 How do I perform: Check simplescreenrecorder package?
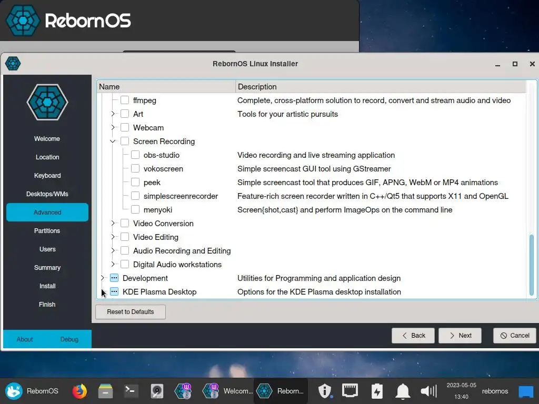pyautogui.click(x=135, y=196)
